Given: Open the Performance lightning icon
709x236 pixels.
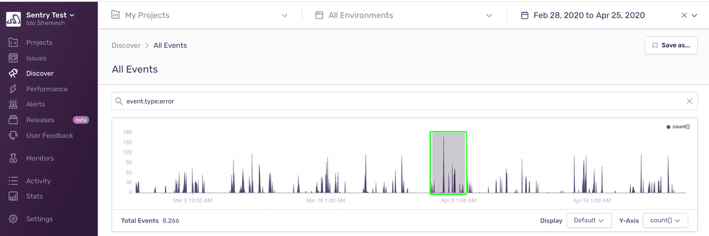Looking at the screenshot, I should click(13, 89).
